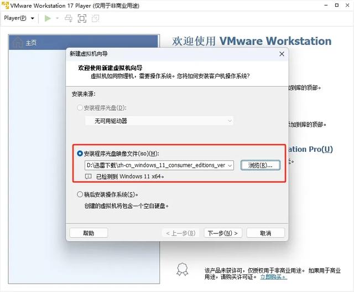
Task: Click the Send Ctrl+Alt+Del toolbar icon
Action: (69, 18)
